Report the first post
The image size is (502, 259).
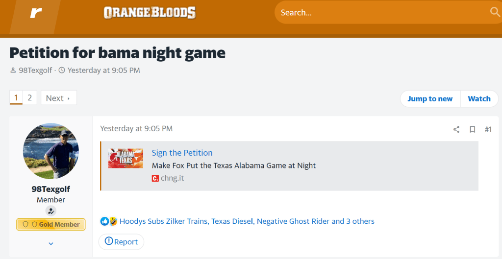121,241
